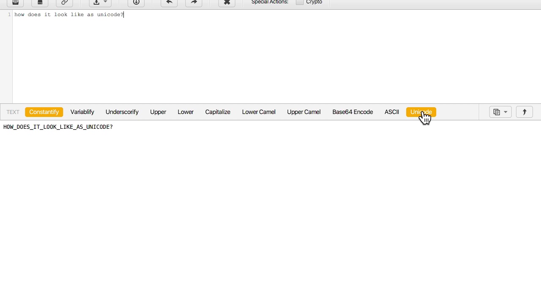
Task: Clear the text with the X icon
Action: [x=227, y=3]
